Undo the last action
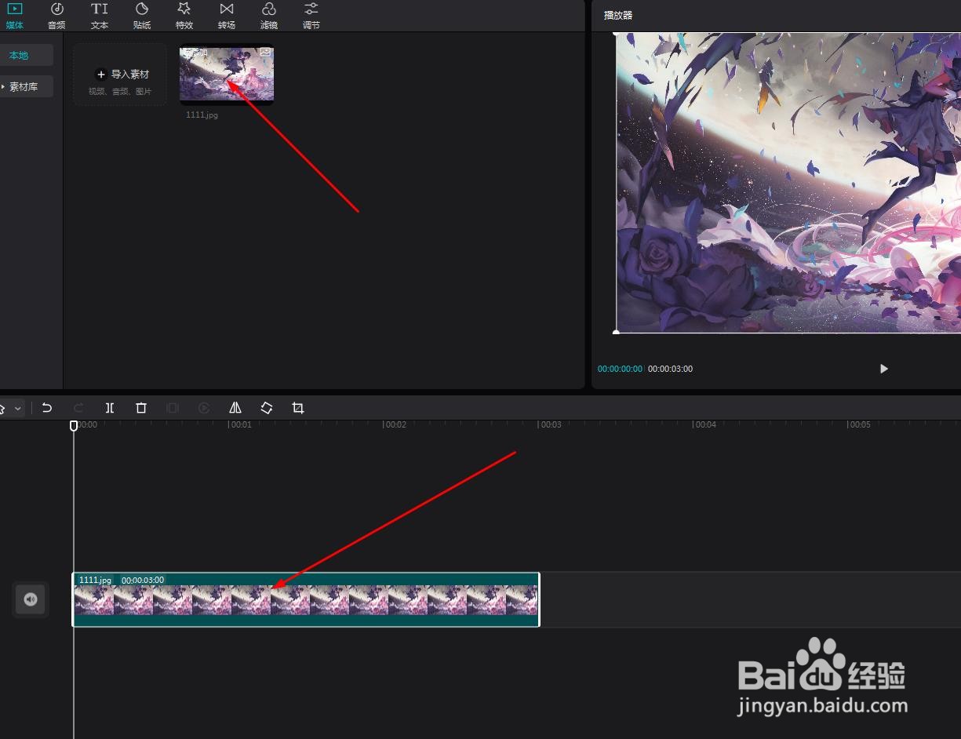This screenshot has width=961, height=739. (x=47, y=408)
